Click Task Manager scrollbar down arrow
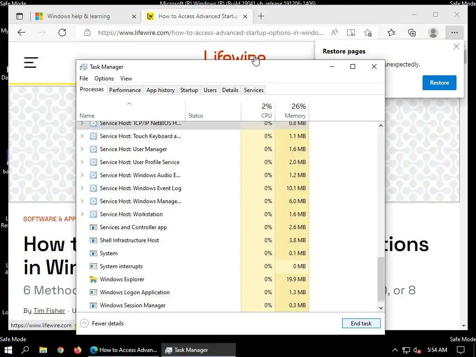This screenshot has height=357, width=476. (381, 308)
